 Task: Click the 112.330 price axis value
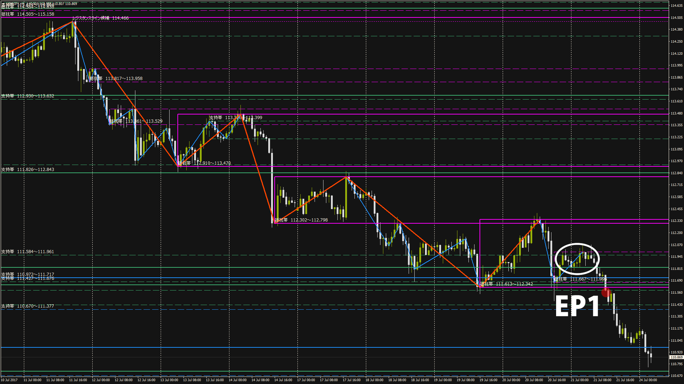click(x=677, y=221)
